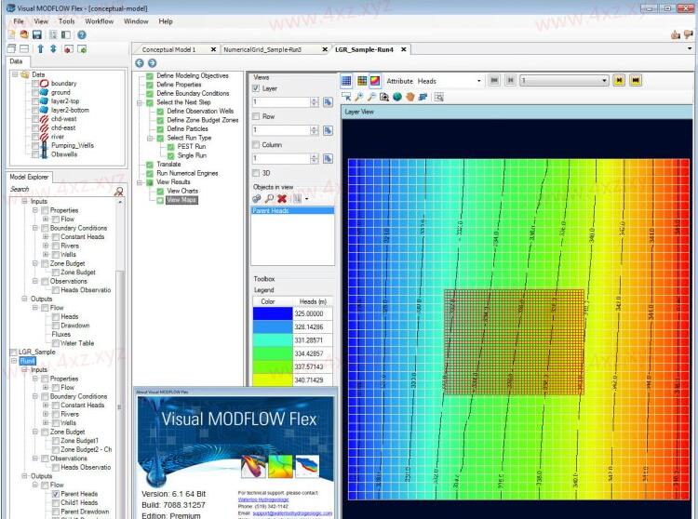Screen dimensions: 698x519
Task: Click the zoom-window icon after separator
Action: (439, 97)
